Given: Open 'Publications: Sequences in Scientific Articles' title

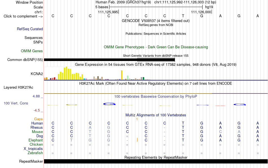Looking at the screenshot, I should click(x=156, y=34).
